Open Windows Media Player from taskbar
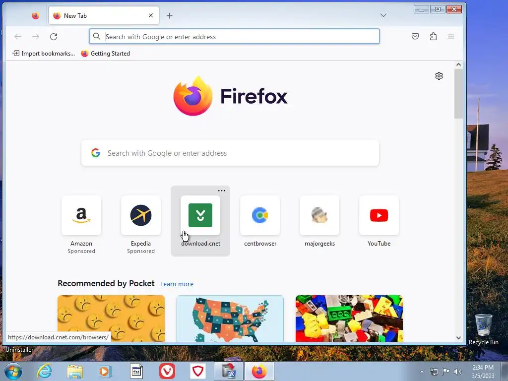This screenshot has width=508, height=381. (x=105, y=371)
